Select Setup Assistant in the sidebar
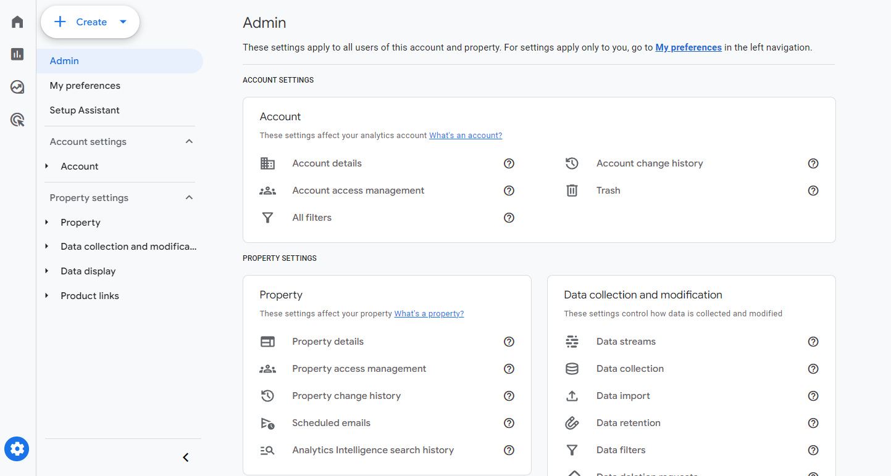The height and width of the screenshot is (476, 891). pyautogui.click(x=85, y=110)
